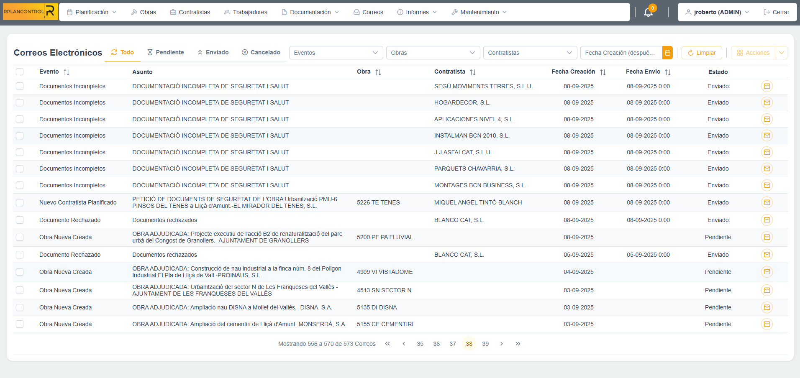The width and height of the screenshot is (800, 378).
Task: Click the RPLANCONTROL logo
Action: (x=30, y=12)
